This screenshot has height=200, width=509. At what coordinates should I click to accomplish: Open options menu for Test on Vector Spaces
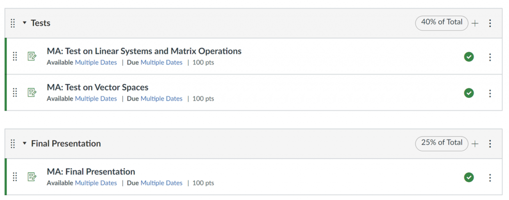click(x=490, y=93)
